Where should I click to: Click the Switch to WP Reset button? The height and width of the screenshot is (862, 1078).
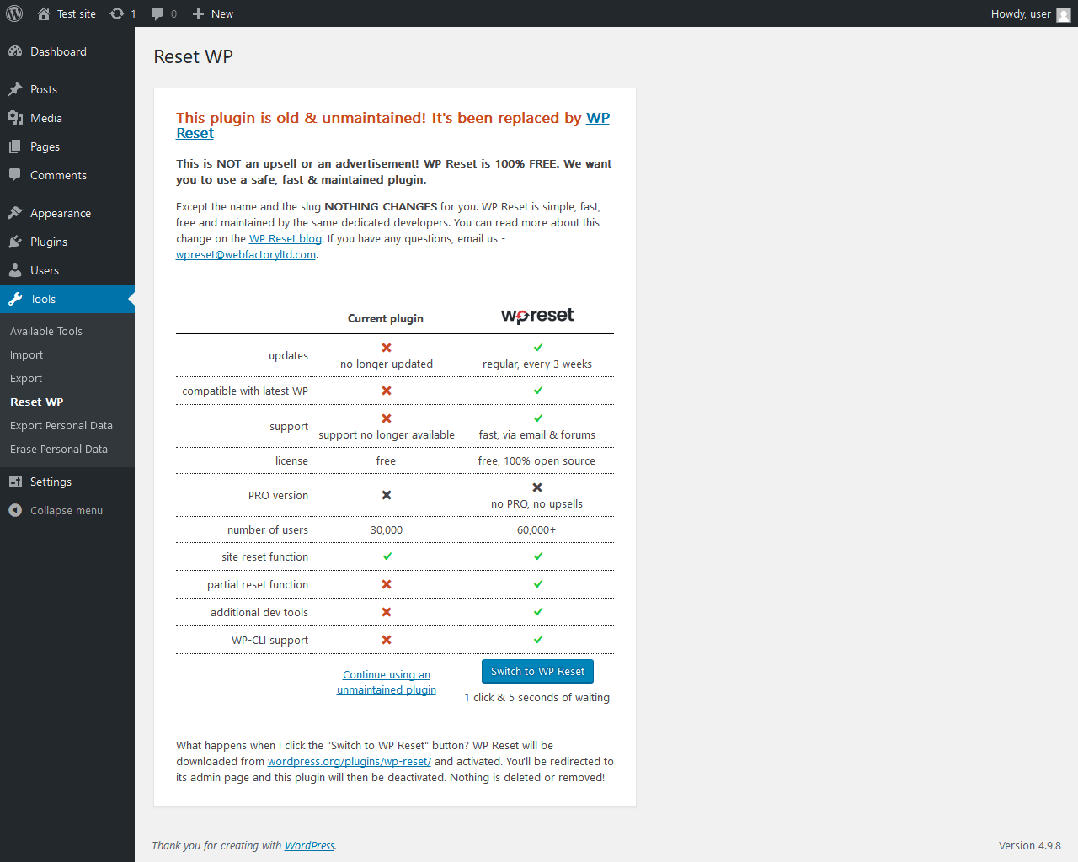(x=537, y=671)
